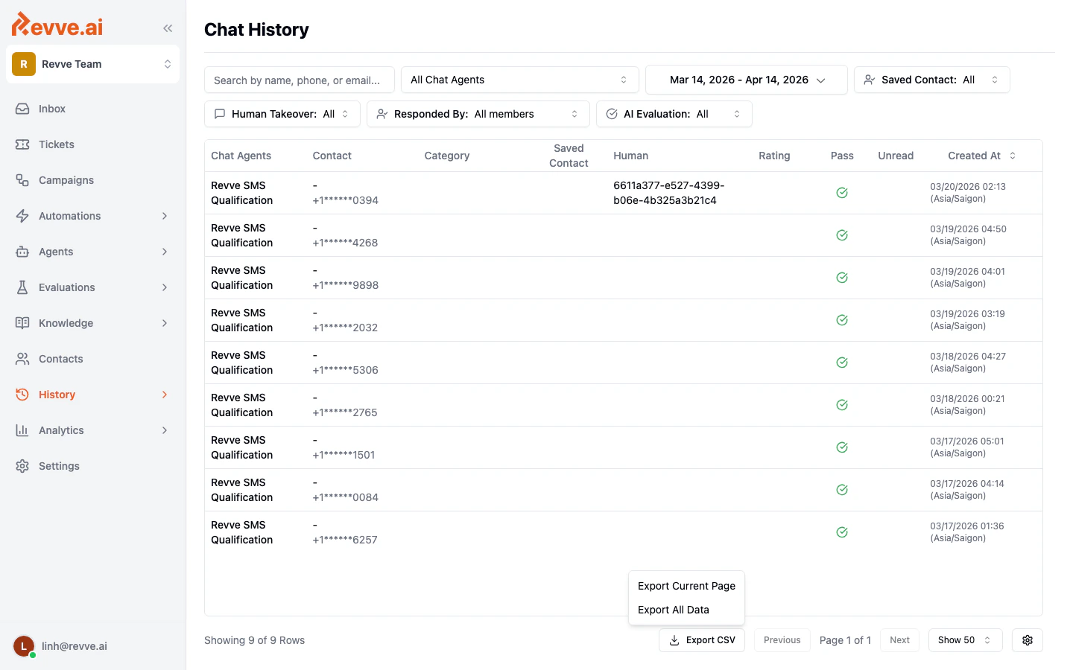Open the Revve Team workspace switcher
1073x670 pixels.
point(92,64)
